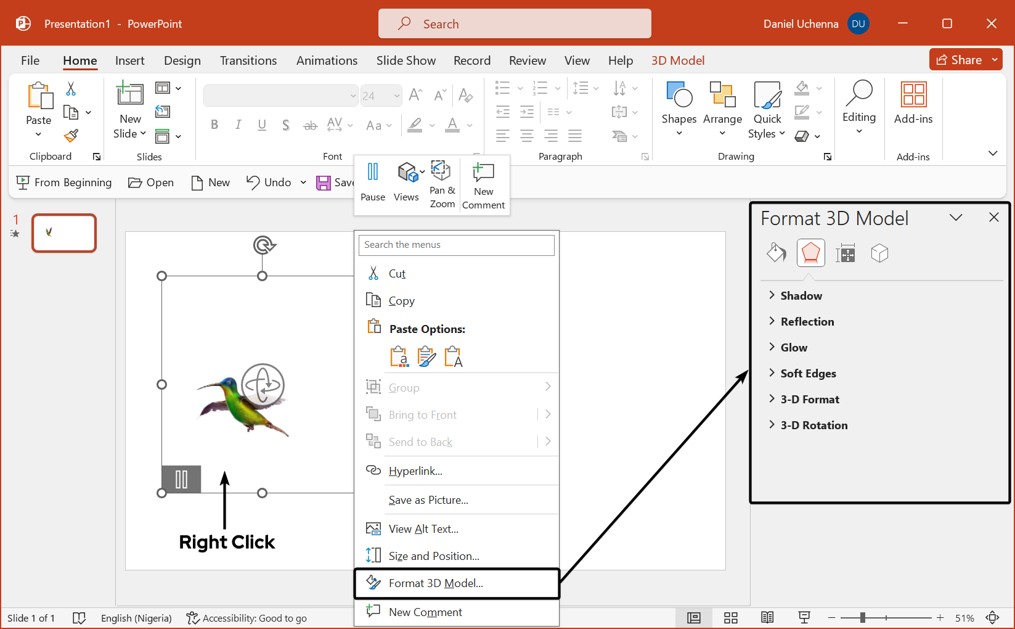Viewport: 1015px width, 629px height.
Task: Click the 3D rotate control on the hummingbird
Action: [x=263, y=385]
